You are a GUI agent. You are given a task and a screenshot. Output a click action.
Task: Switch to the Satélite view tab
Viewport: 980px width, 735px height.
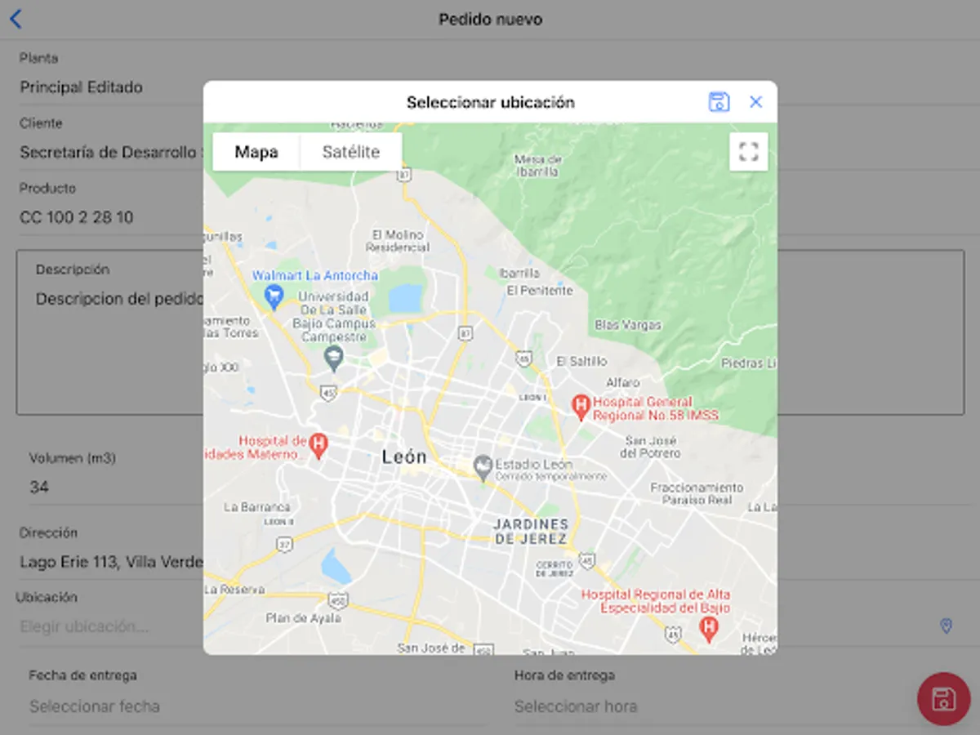[351, 152]
